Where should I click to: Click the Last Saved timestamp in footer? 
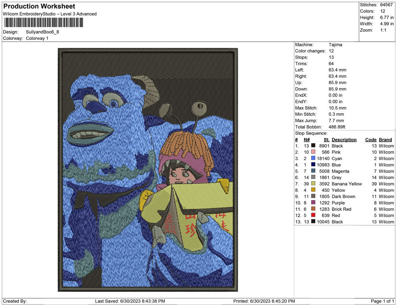click(130, 301)
